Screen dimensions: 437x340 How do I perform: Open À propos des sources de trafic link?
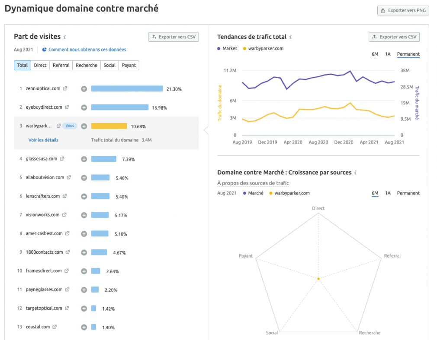[x=253, y=183]
